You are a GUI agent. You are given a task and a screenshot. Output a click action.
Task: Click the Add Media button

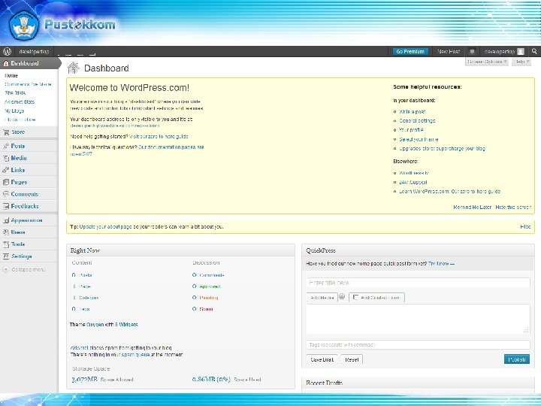[322, 298]
